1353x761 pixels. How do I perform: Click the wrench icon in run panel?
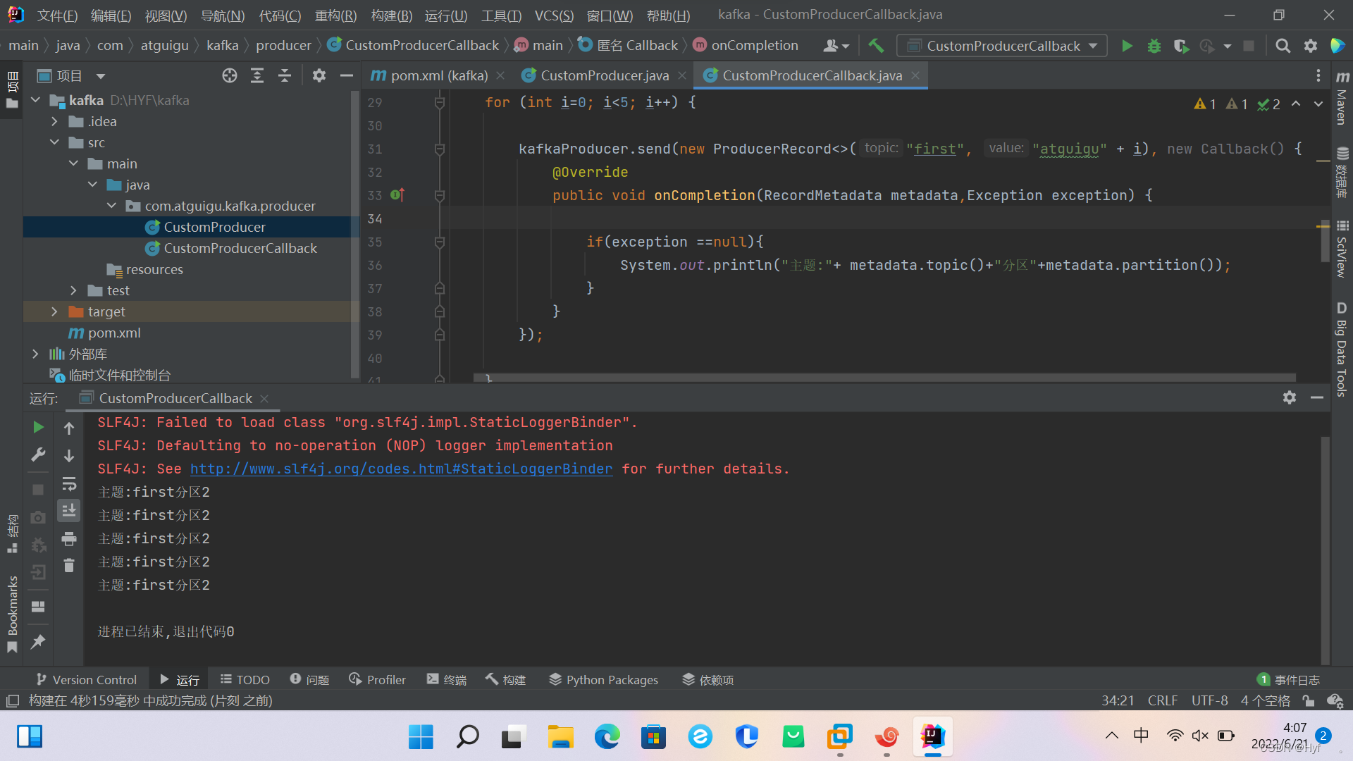(38, 454)
